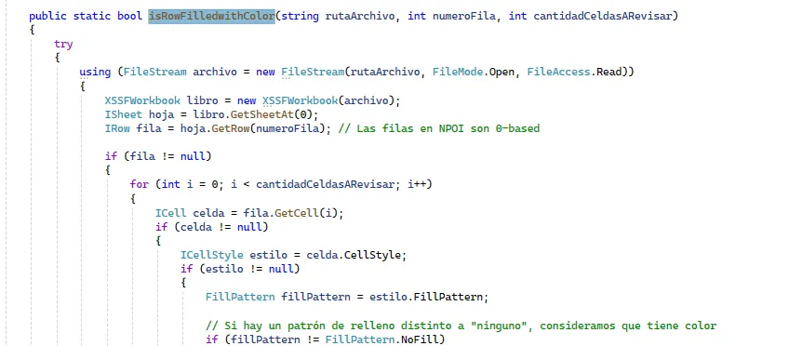The image size is (789, 346).
Task: Click the 'IRow' type name
Action: (117, 128)
